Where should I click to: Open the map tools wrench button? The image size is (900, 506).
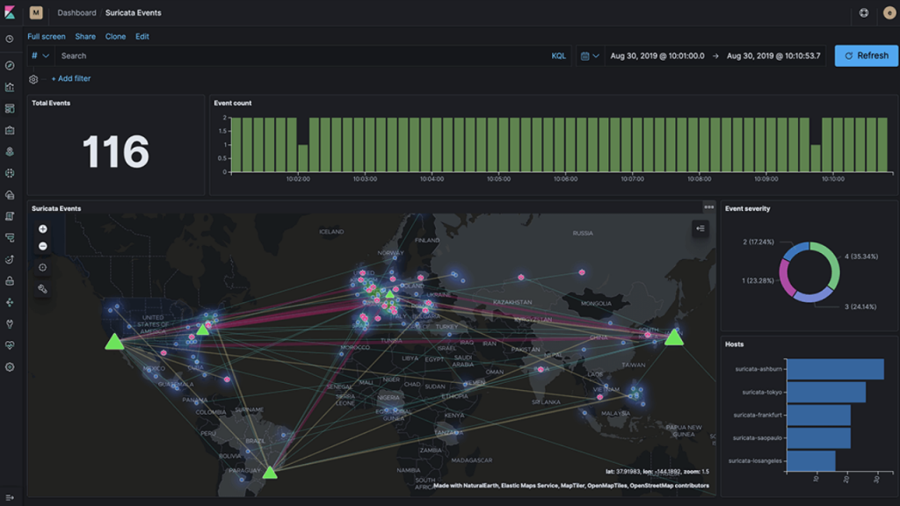42,288
